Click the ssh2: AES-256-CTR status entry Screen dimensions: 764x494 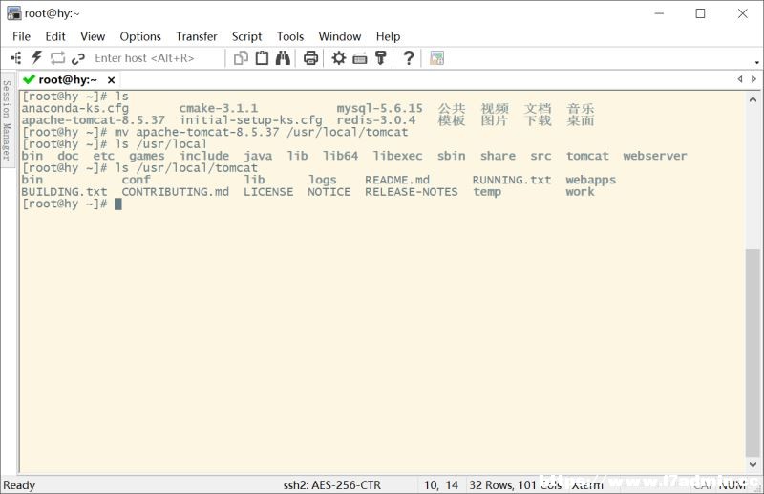(332, 485)
